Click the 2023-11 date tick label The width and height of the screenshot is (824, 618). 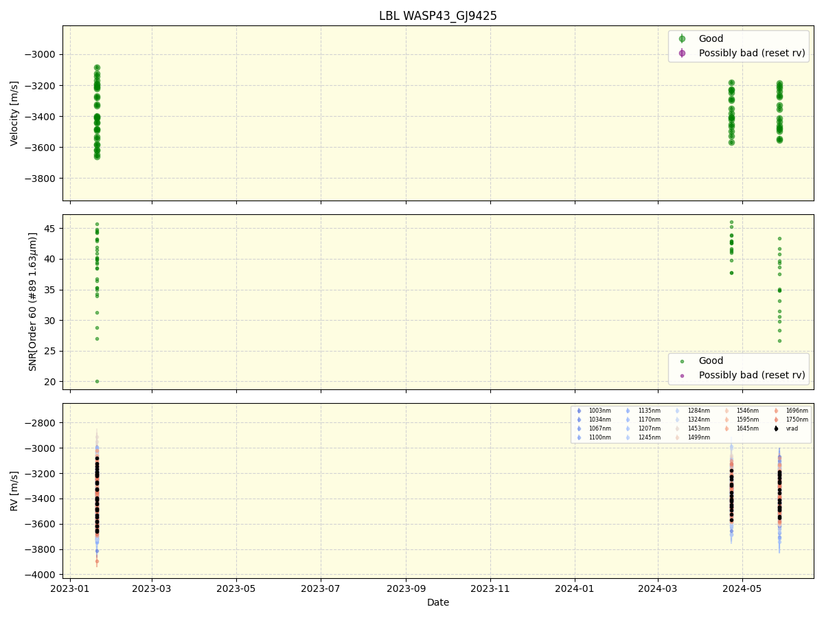[490, 588]
